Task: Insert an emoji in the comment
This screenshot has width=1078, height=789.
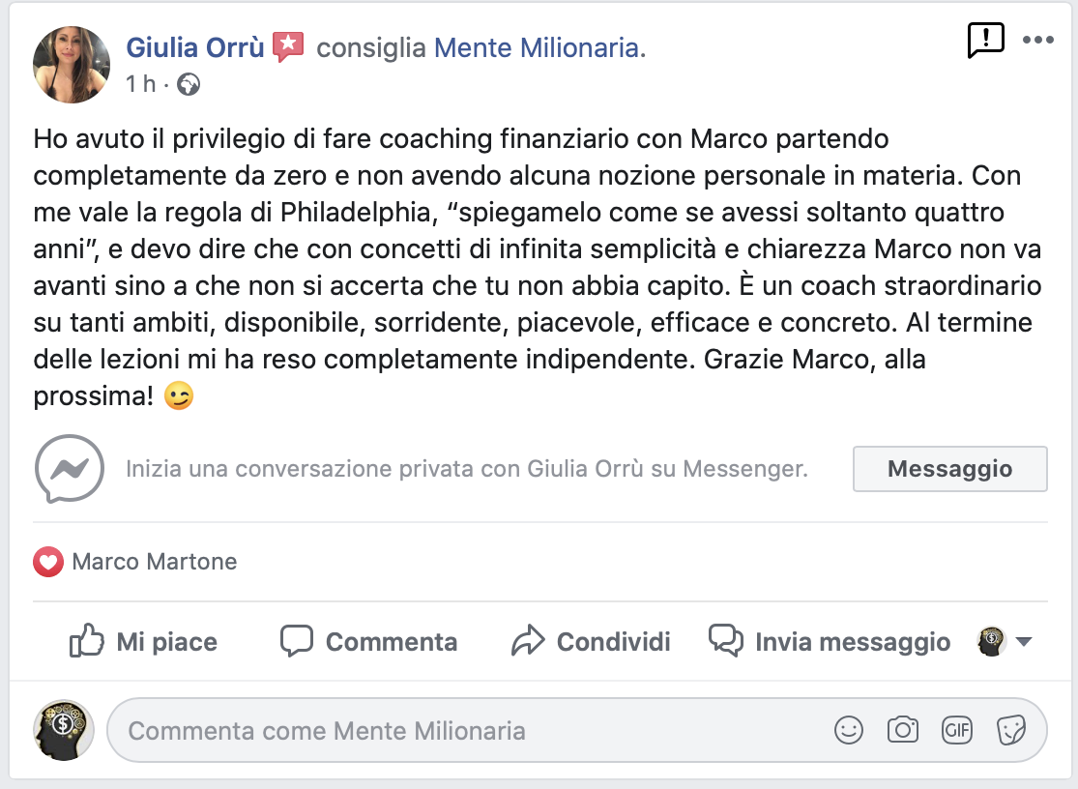Action: click(x=849, y=730)
